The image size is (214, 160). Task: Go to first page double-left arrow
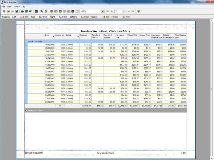(x=108, y=11)
